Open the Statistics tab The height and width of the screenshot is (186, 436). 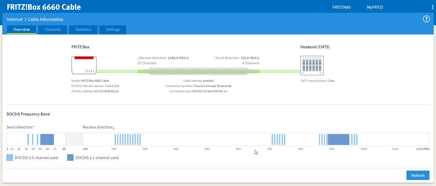pyautogui.click(x=83, y=30)
